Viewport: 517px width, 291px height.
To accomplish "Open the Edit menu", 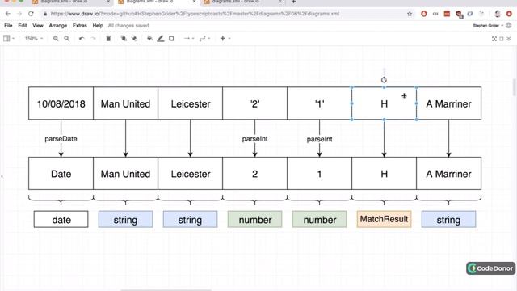I will pos(23,25).
